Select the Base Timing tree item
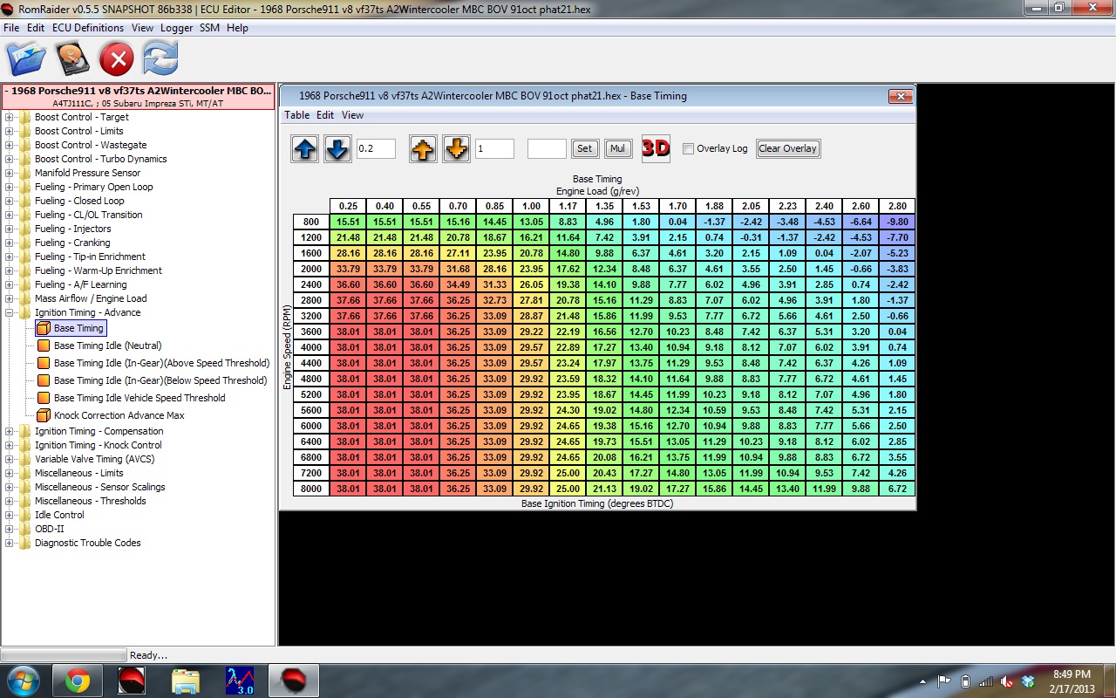1116x698 pixels. tap(71, 328)
